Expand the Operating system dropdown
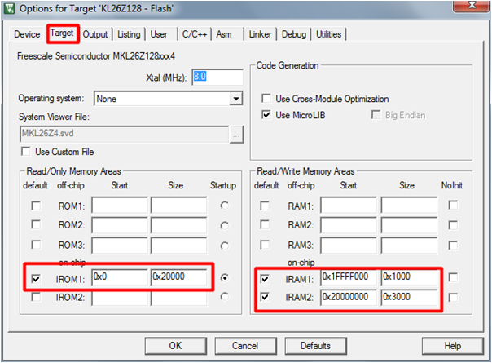This screenshot has height=363, width=492. coord(236,99)
